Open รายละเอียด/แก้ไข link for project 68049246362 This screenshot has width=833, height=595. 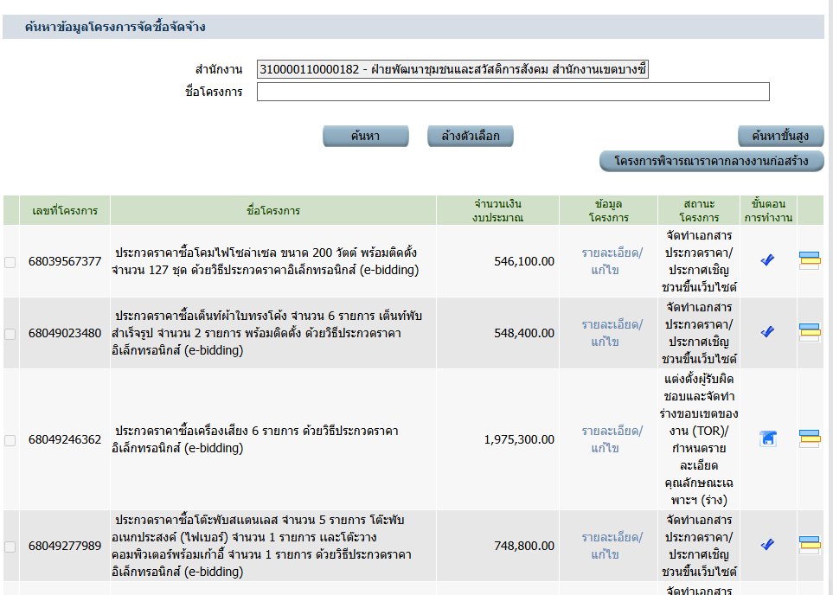[x=612, y=439]
